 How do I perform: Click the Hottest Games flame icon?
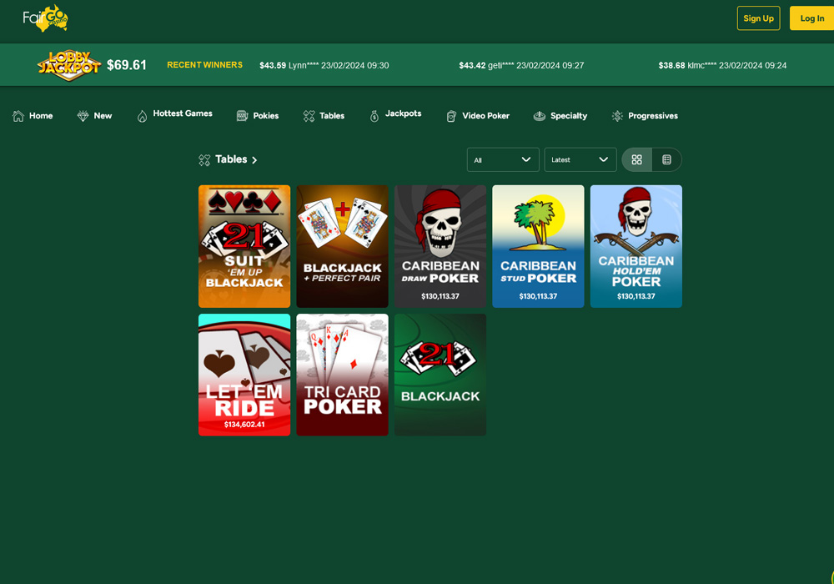tap(142, 116)
